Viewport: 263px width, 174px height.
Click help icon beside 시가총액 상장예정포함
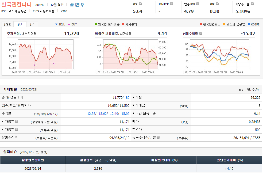click(x=17, y=121)
